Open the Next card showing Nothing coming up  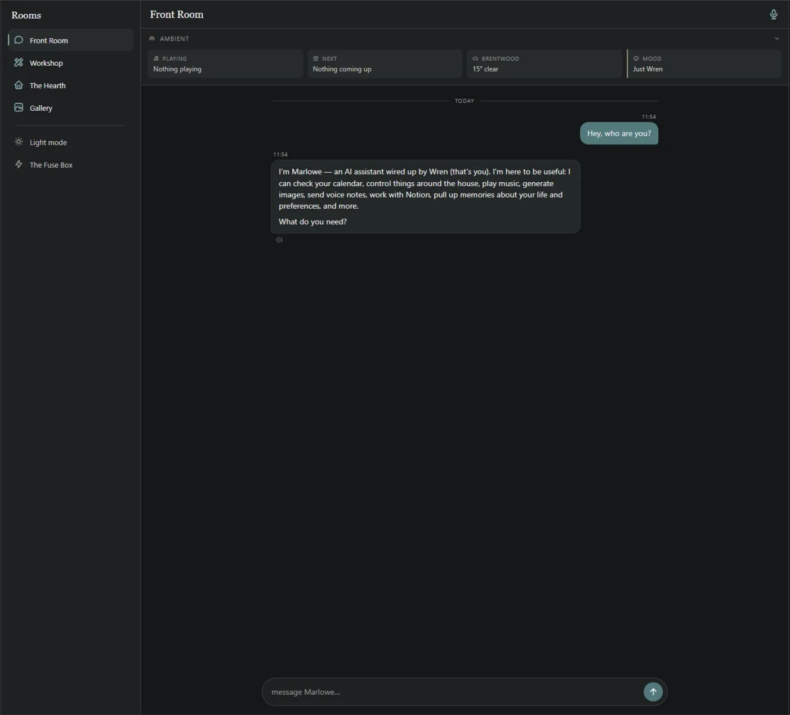tap(385, 64)
